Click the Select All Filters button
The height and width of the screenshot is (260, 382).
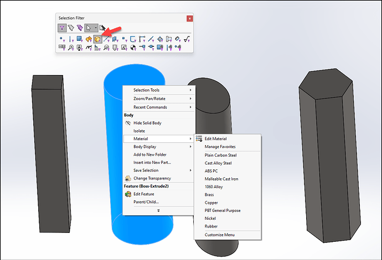pos(80,27)
